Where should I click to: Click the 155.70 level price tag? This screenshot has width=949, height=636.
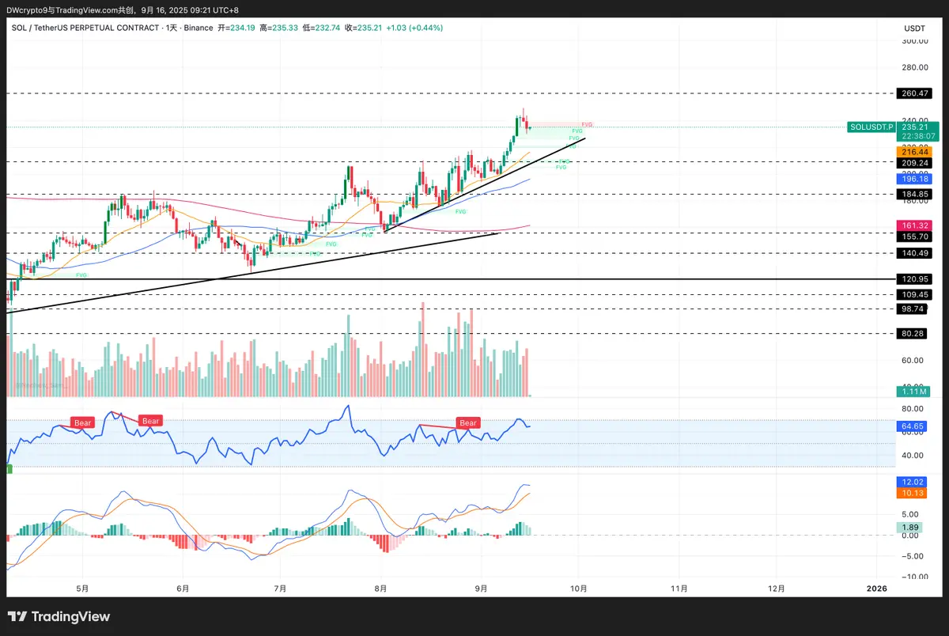point(915,236)
